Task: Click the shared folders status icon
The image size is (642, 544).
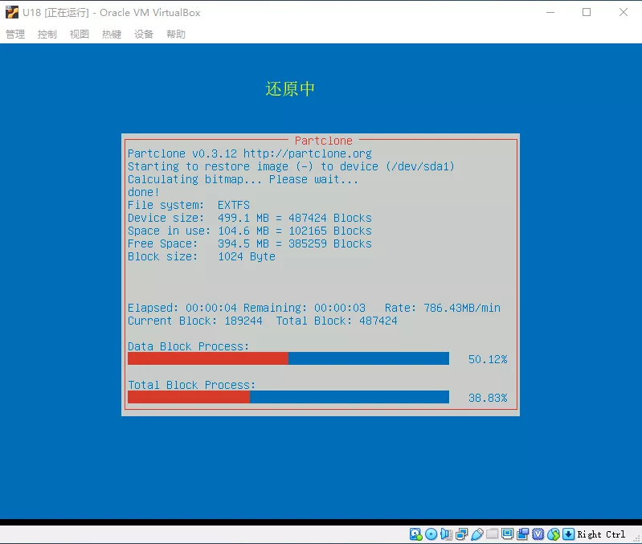Action: [492, 534]
